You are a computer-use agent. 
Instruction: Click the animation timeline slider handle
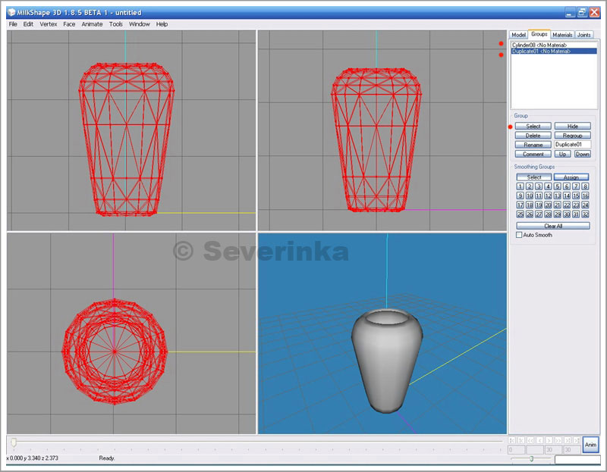pyautogui.click(x=13, y=441)
